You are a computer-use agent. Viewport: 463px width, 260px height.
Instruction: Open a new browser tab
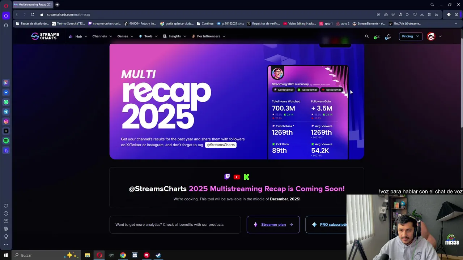pos(57,5)
